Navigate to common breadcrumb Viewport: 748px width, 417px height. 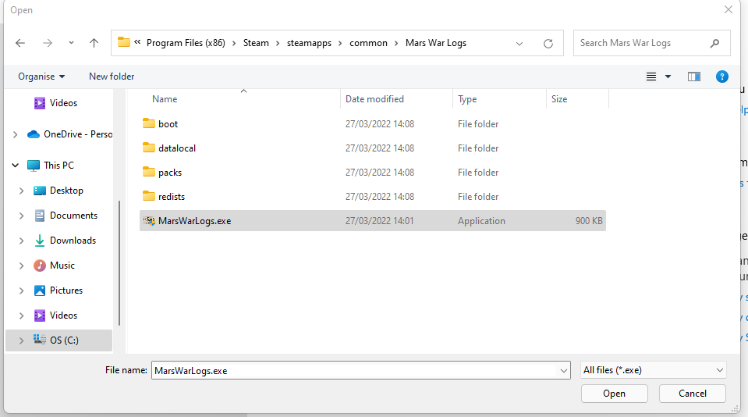tap(368, 43)
